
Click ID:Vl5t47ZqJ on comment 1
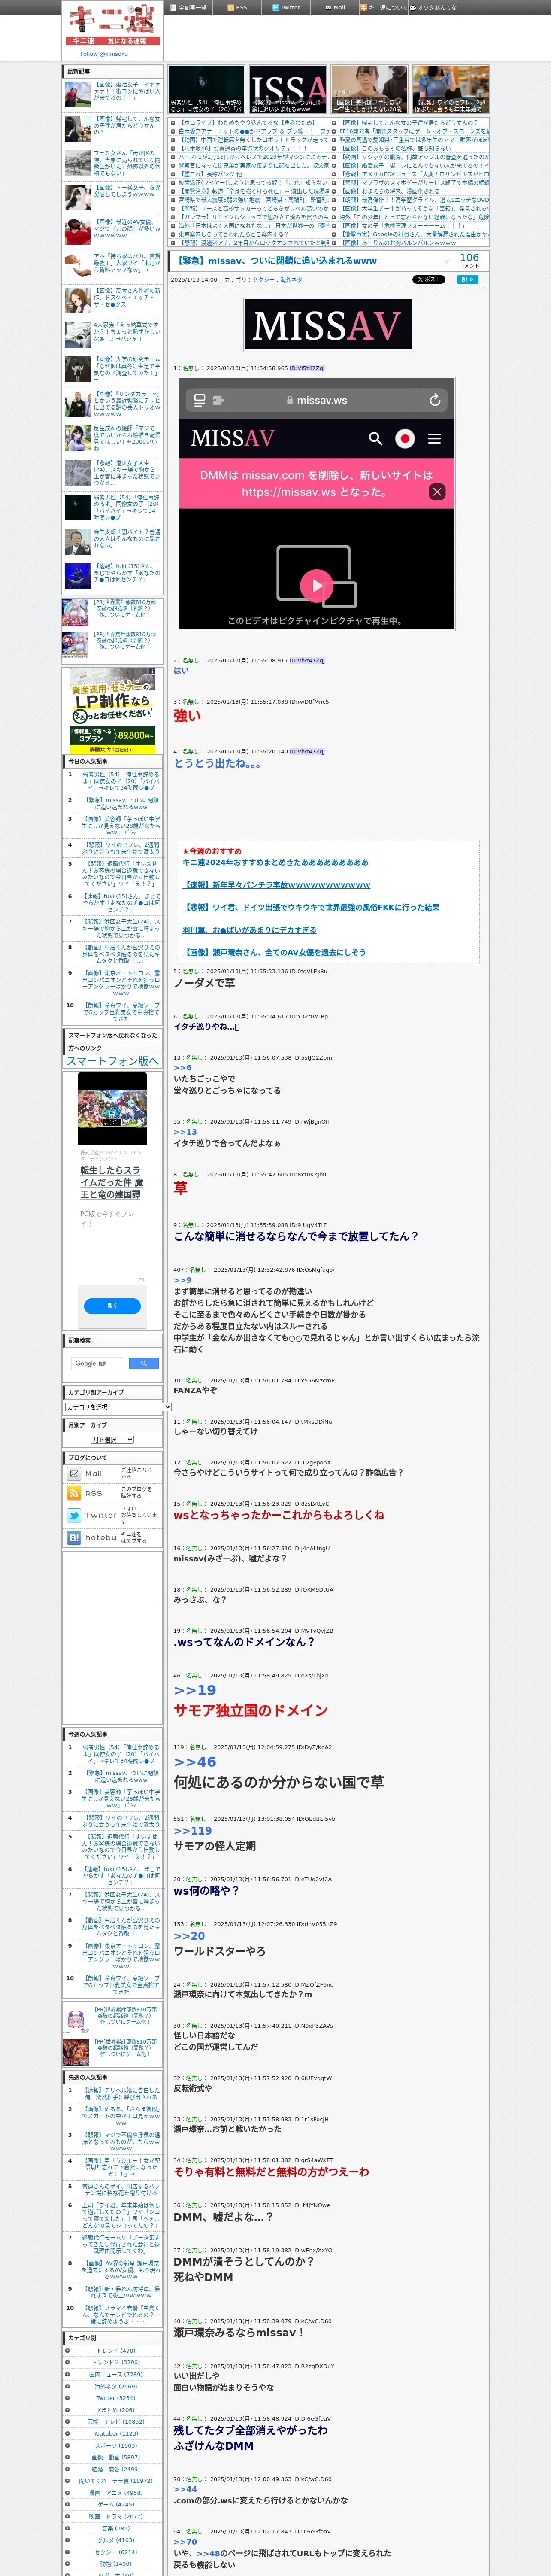[307, 368]
